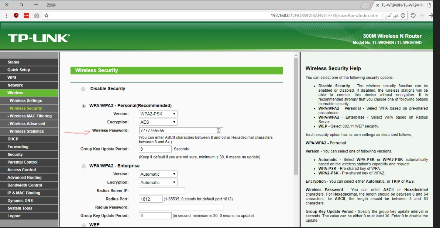Viewport: 440px width, 228px height.
Task: Open Quick Setup in the sidebar
Action: click(x=29, y=70)
